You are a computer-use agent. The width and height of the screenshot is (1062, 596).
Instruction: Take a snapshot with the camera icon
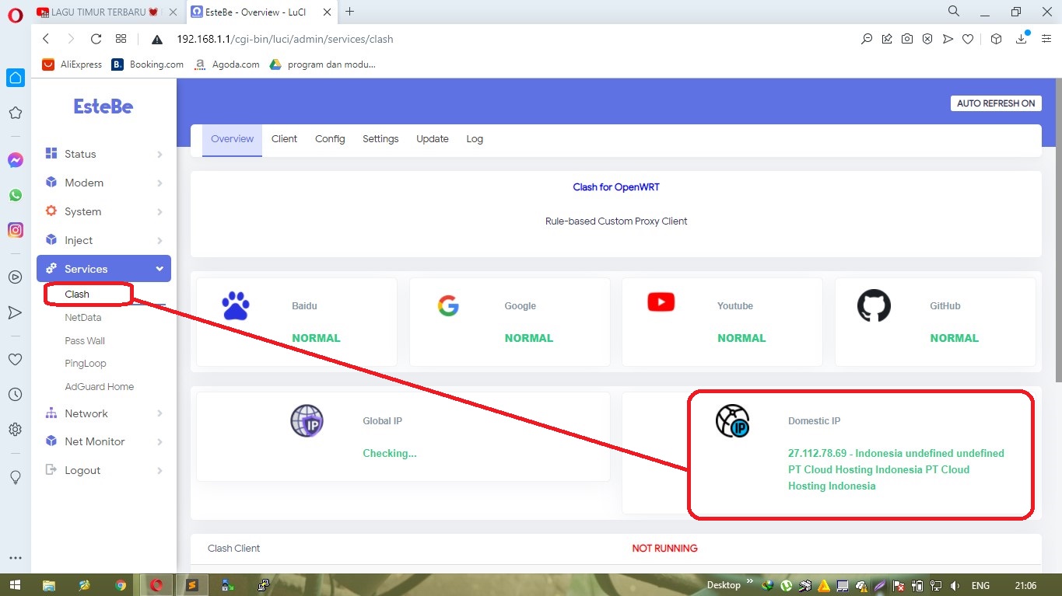click(x=907, y=39)
